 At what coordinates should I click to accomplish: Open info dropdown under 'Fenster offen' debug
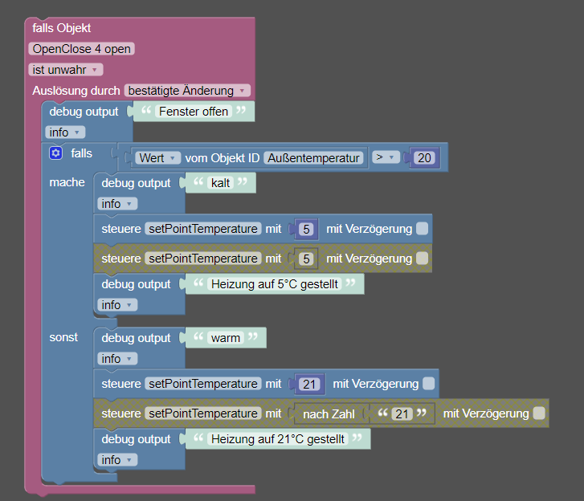pos(65,132)
